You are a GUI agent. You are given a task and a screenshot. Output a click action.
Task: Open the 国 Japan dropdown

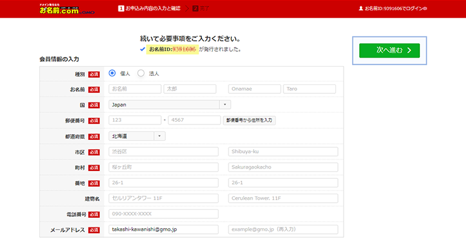pos(170,104)
